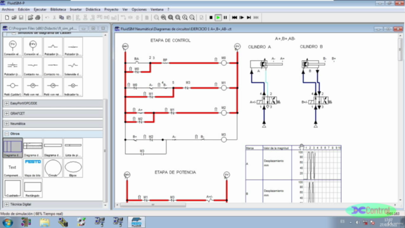This screenshot has height=228, width=405.
Task: Click the M0 relay coil in ladder
Action: (223, 63)
